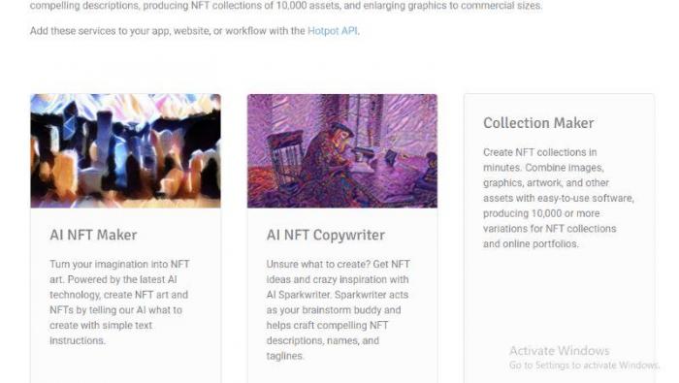Click the 'Add these services' paragraph text

point(194,31)
